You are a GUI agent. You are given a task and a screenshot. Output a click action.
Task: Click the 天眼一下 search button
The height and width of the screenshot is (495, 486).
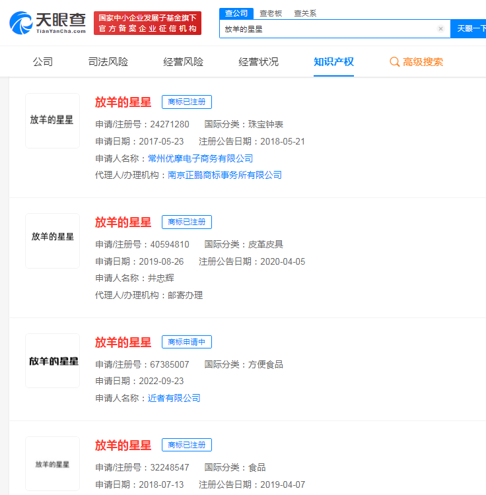(x=469, y=29)
